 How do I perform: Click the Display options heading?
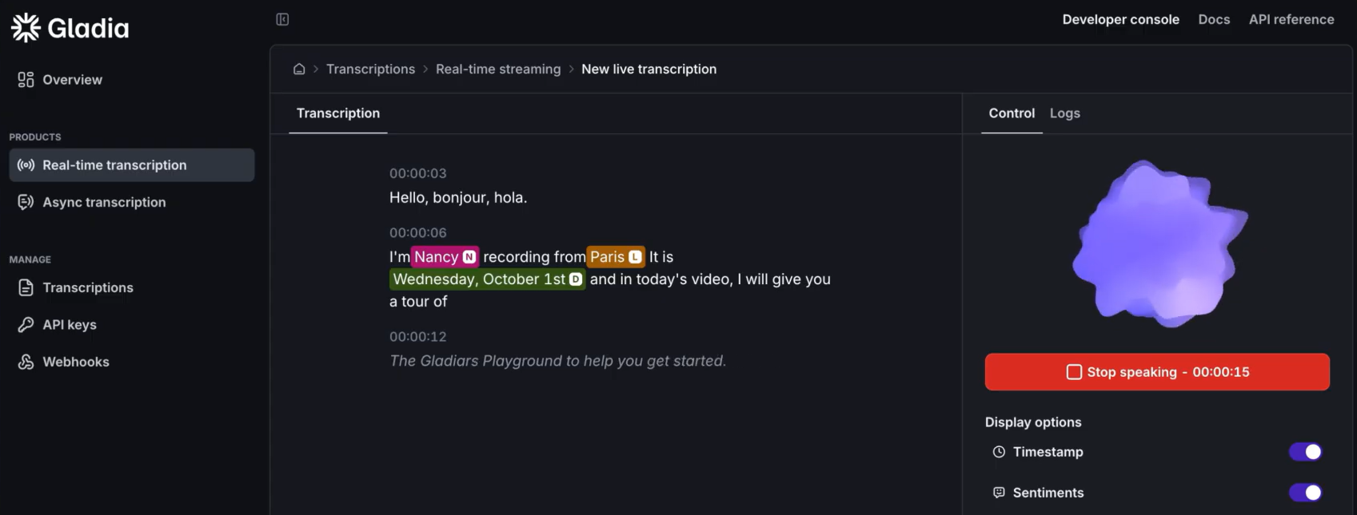click(x=1033, y=422)
